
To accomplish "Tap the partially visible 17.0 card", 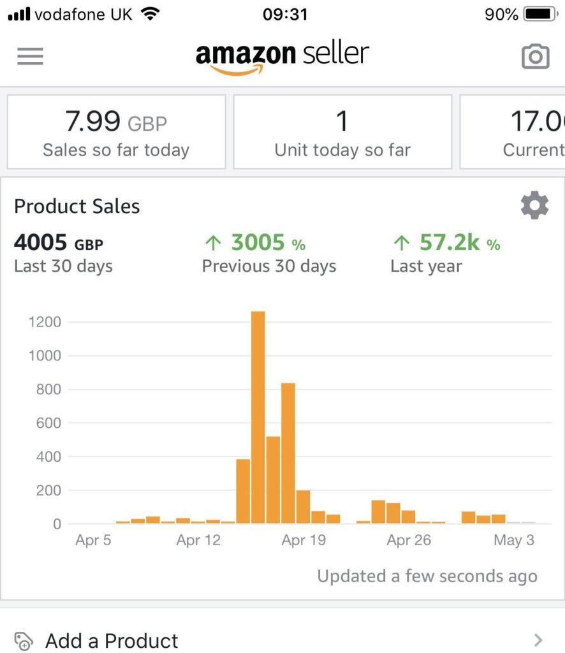I will click(514, 132).
